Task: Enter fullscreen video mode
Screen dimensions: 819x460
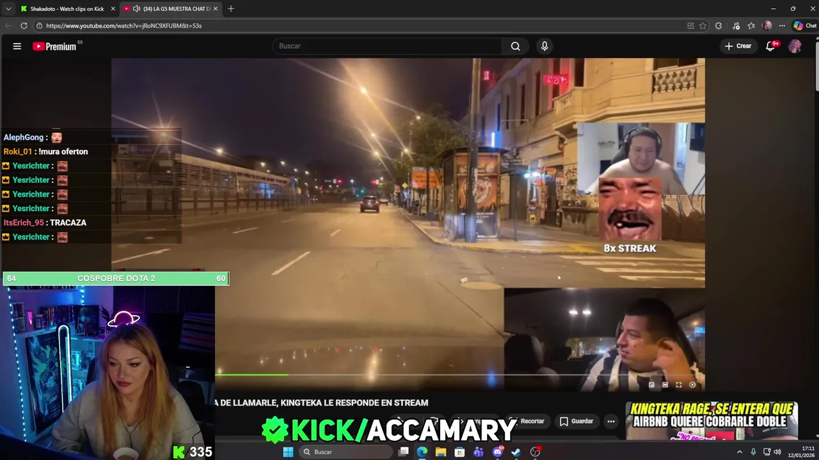Action: click(x=678, y=385)
